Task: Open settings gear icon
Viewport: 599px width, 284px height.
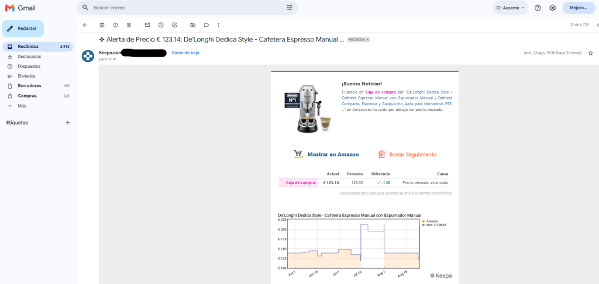Action: pos(552,8)
